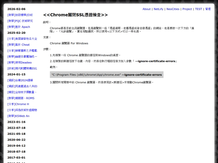Image resolution: width=218 pixels, height=163 pixels.
Task: Expand the 2023-01-16 date group
Action: 17,122
